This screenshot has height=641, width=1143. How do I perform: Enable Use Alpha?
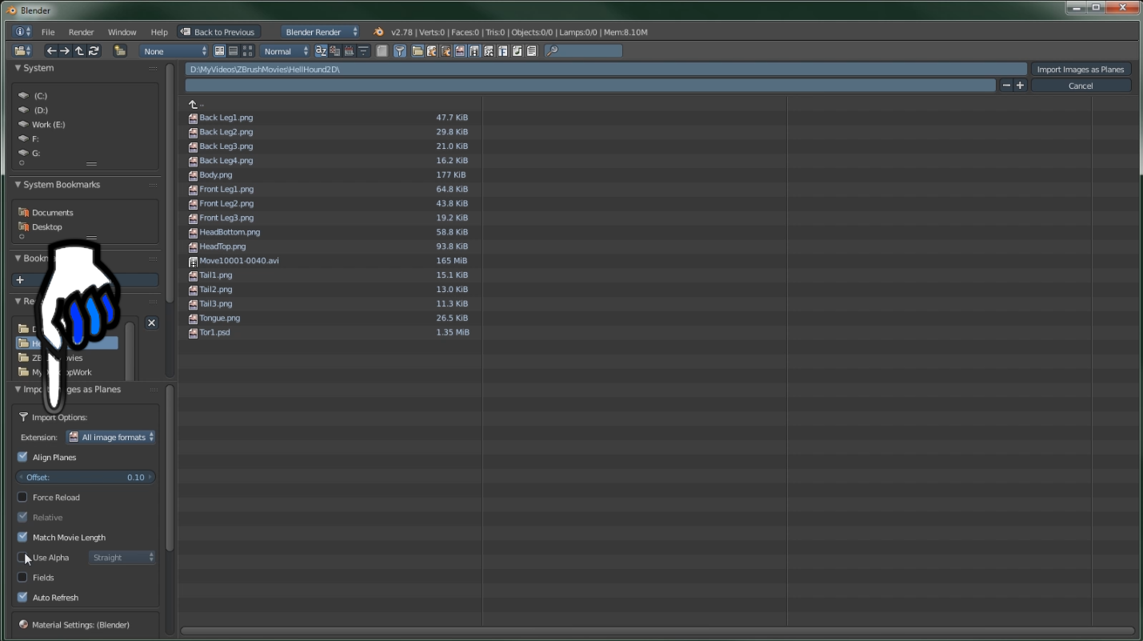pos(22,557)
